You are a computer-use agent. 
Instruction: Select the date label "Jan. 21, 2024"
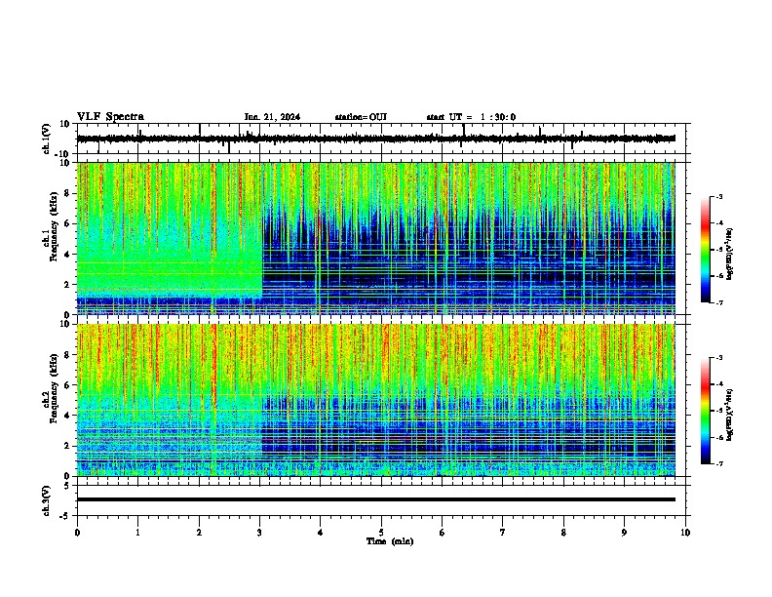(272, 117)
